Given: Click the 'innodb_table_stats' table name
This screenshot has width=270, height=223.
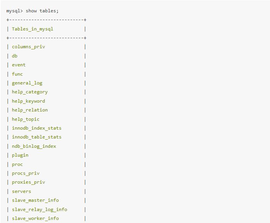Looking at the screenshot, I should click(37, 137).
